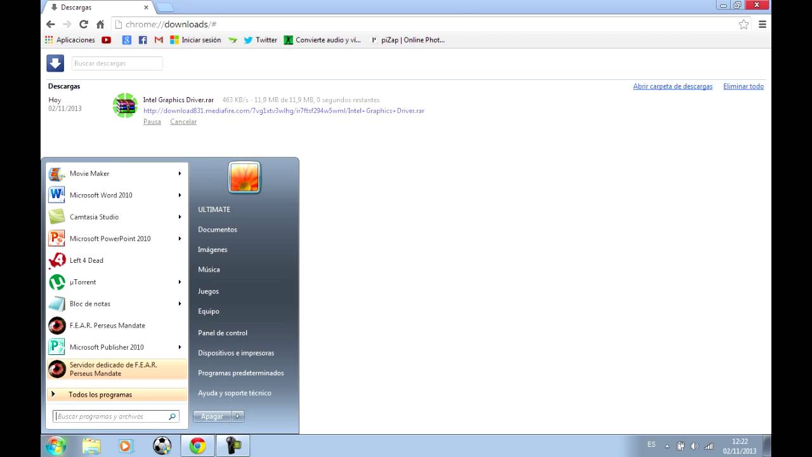Open the network signal tray icon
This screenshot has height=457, width=812.
point(709,446)
